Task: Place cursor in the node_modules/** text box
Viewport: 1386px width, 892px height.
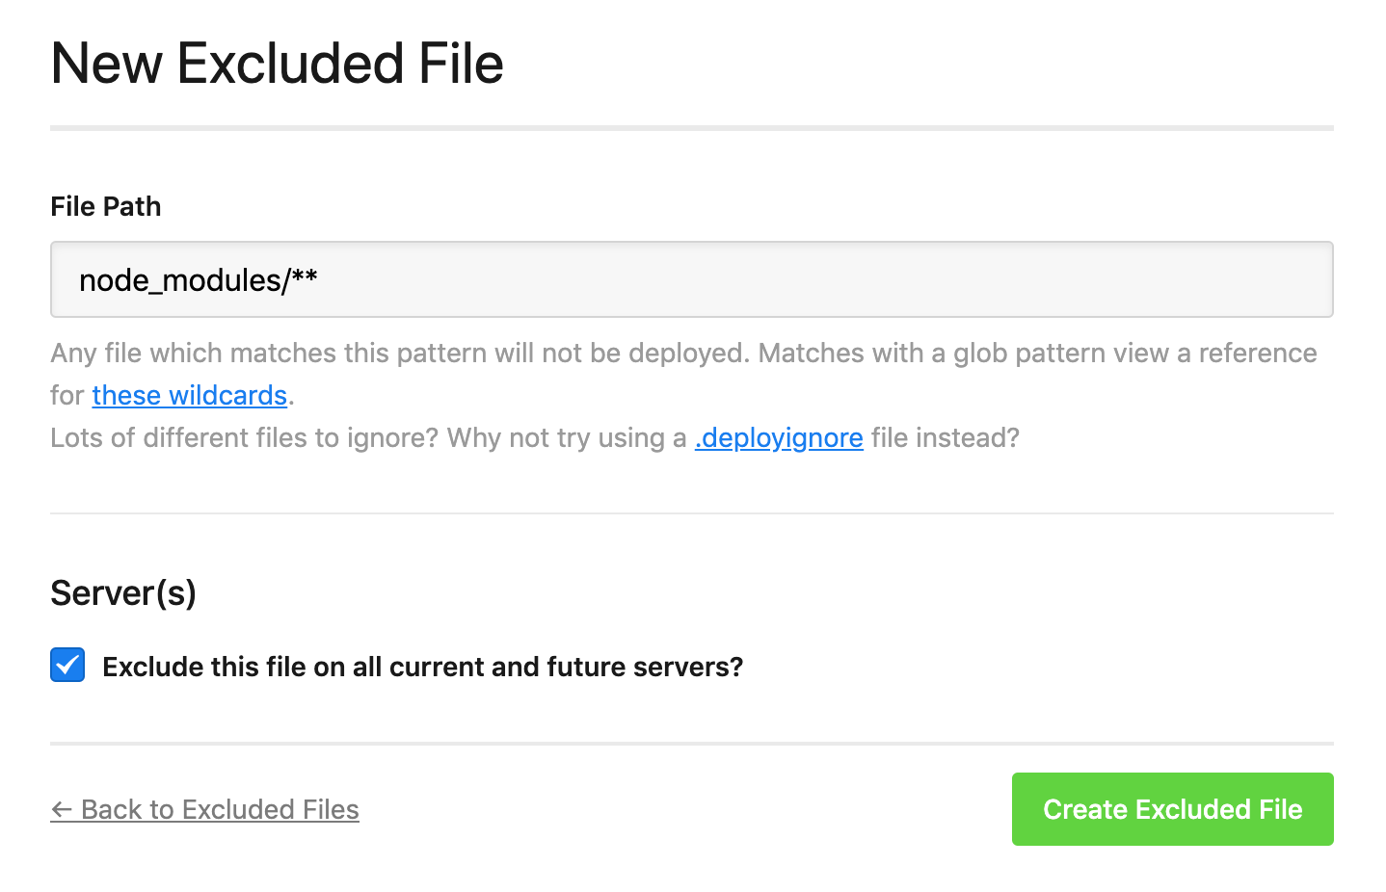Action: pyautogui.click(x=386, y=279)
